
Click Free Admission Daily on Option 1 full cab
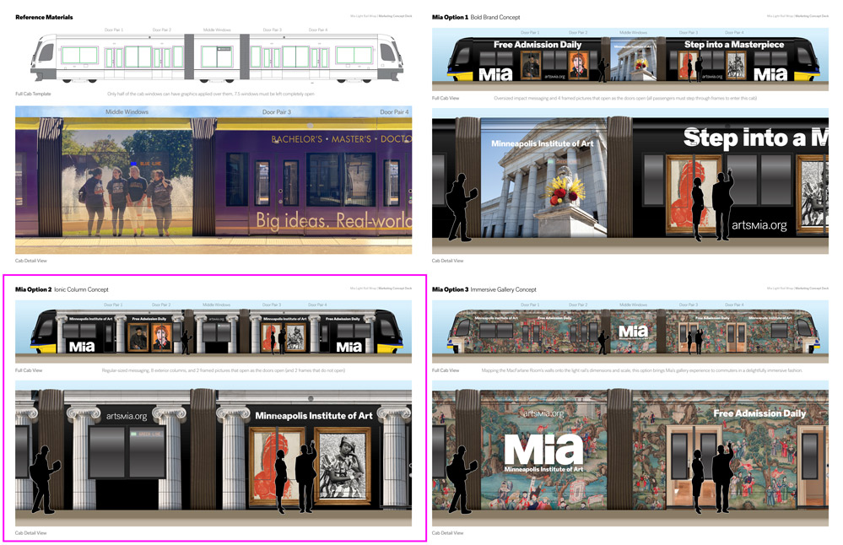point(538,45)
